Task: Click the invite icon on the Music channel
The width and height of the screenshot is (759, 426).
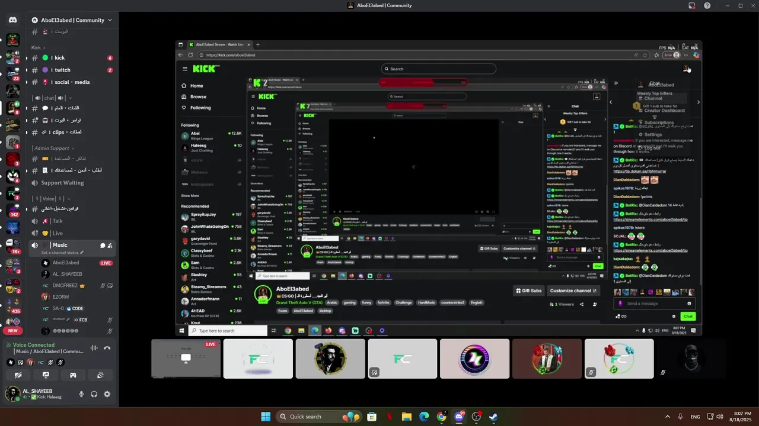Action: tap(110, 246)
